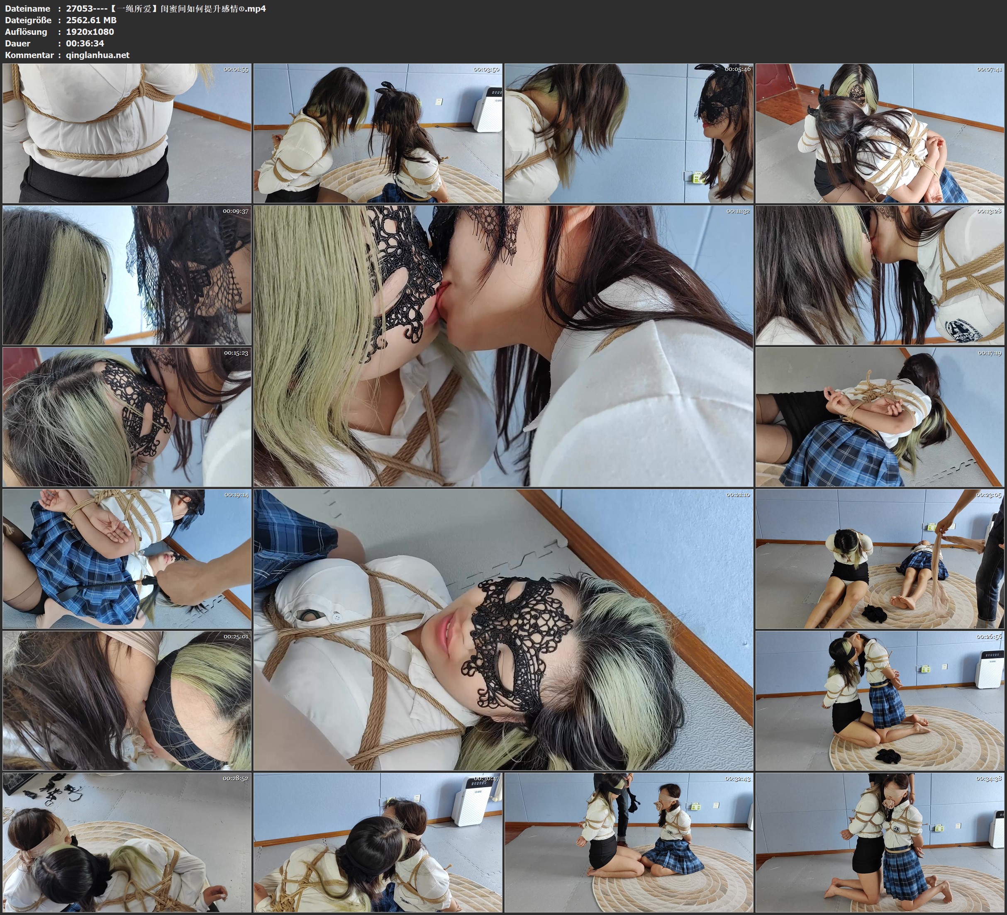Click the thumbnail timestamped 00:01:55

pos(127,134)
